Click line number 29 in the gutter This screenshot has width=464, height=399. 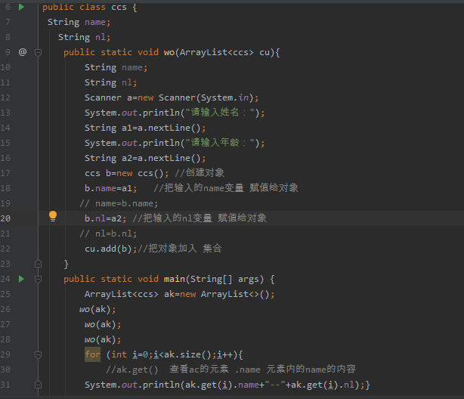pyautogui.click(x=5, y=354)
